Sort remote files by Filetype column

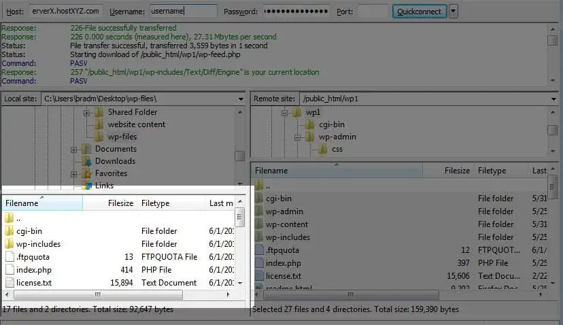[501, 171]
